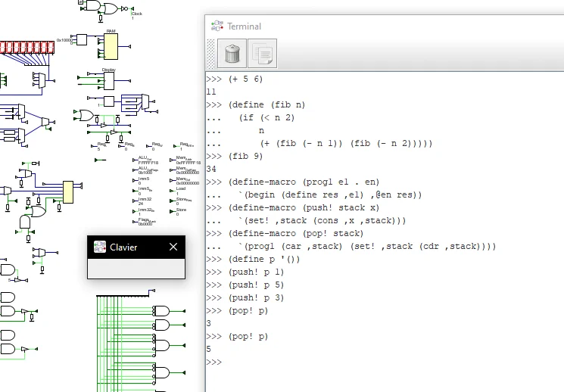Screen dimensions: 564x392
Task: Click the line "(define p '())"
Action: pos(264,260)
